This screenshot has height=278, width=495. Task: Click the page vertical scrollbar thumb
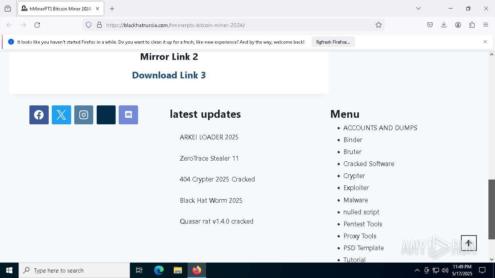coord(492,209)
